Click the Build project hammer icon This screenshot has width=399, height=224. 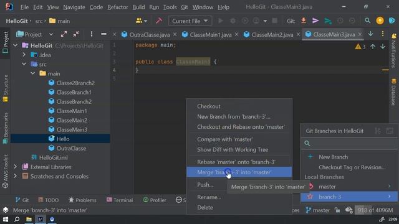(159, 21)
